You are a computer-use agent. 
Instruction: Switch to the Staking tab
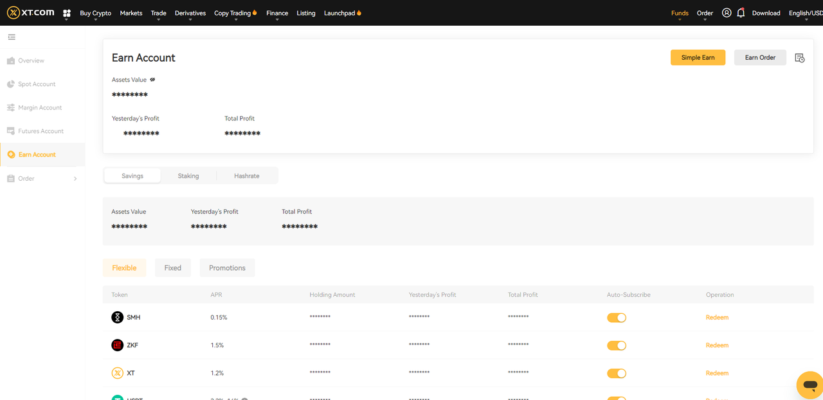coord(188,176)
